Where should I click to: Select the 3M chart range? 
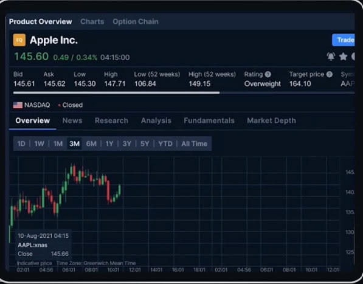(x=74, y=144)
